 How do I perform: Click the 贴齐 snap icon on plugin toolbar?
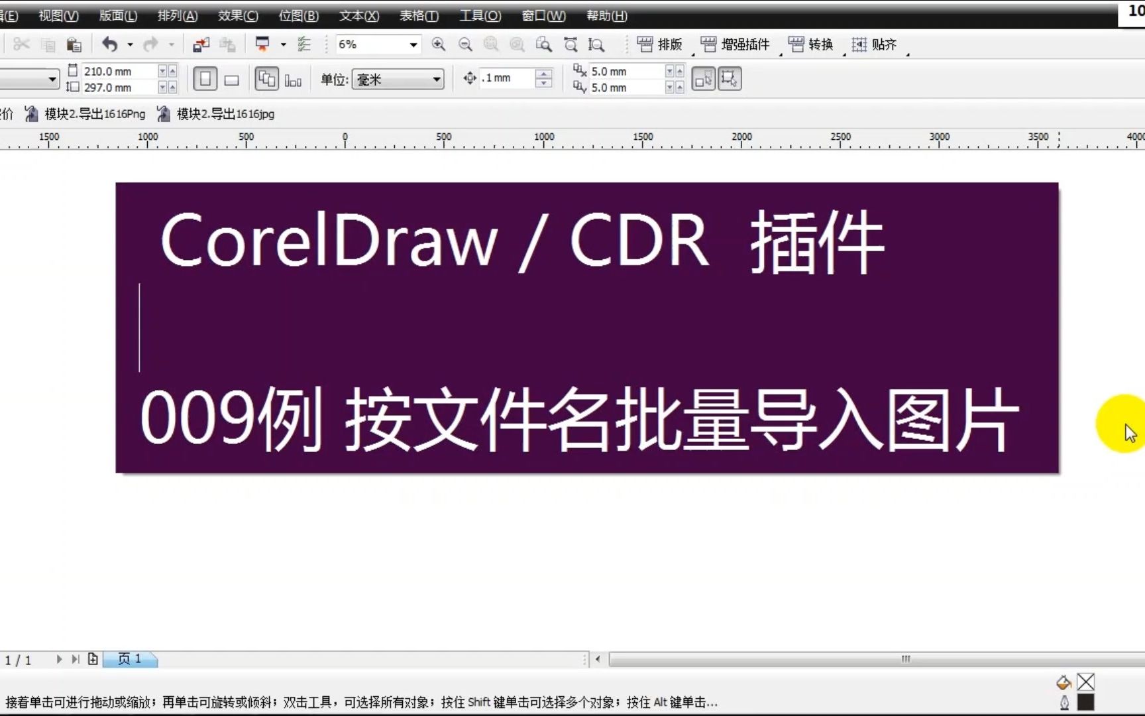860,44
